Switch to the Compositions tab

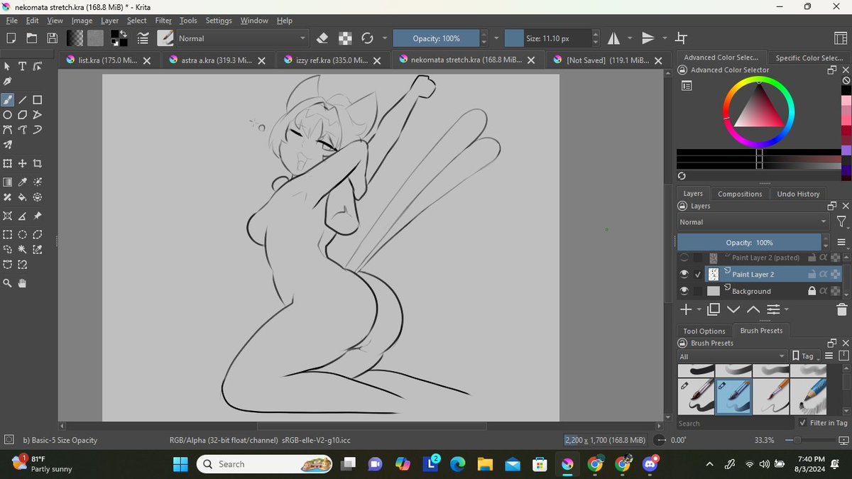pos(740,194)
